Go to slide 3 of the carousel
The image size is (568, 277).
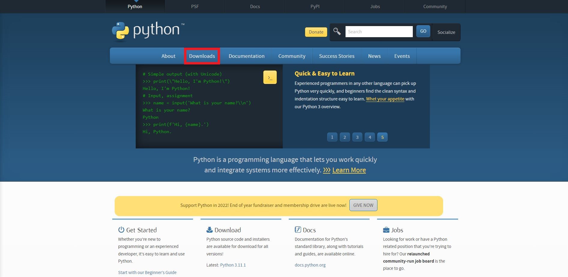click(357, 137)
